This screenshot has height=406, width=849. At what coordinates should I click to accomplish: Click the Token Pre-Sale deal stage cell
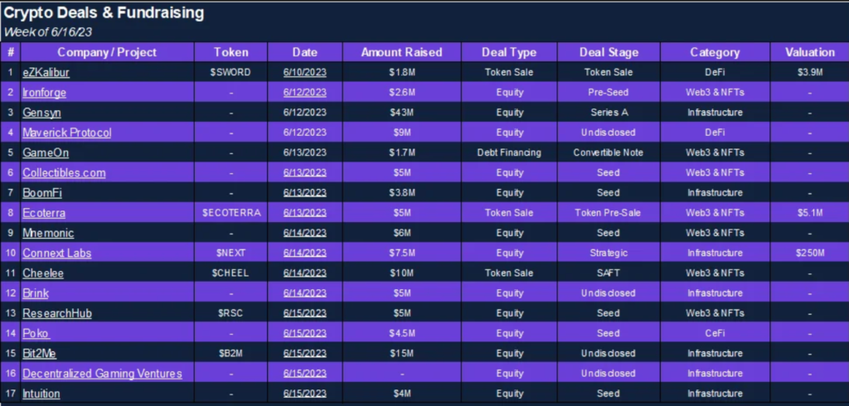pyautogui.click(x=609, y=213)
